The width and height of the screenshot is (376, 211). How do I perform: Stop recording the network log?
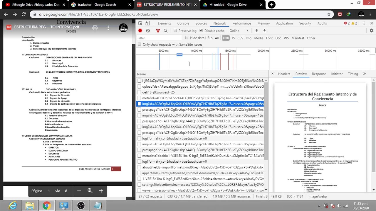pyautogui.click(x=140, y=30)
